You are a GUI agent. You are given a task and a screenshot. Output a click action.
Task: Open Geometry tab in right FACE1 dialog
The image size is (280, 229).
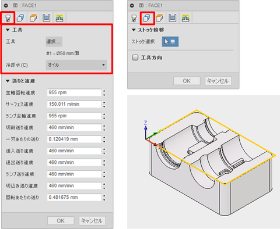click(147, 18)
